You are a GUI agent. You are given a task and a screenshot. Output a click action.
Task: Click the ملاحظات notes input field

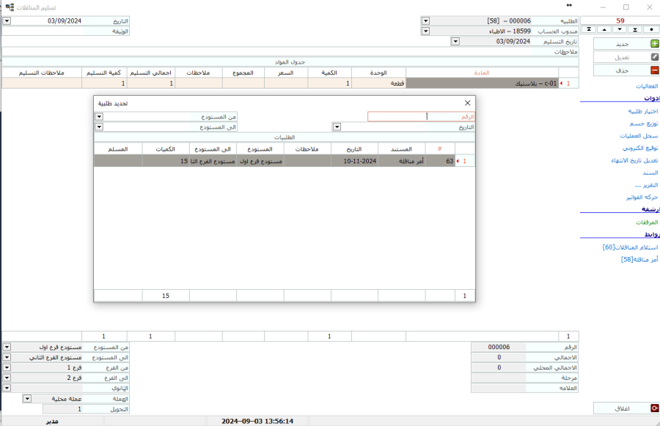click(x=266, y=52)
